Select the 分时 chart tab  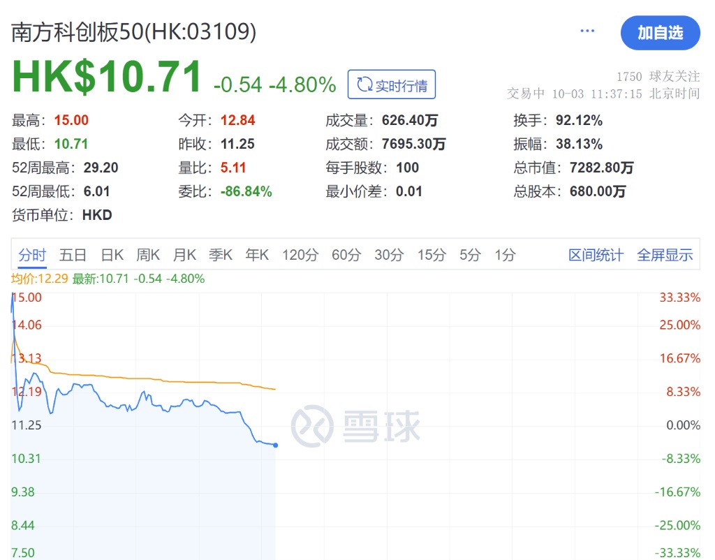tap(32, 255)
